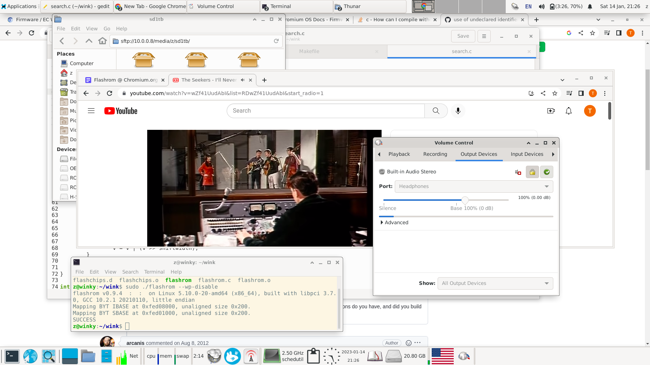Click the YouTube video player
This screenshot has width=650, height=365.
[x=260, y=188]
